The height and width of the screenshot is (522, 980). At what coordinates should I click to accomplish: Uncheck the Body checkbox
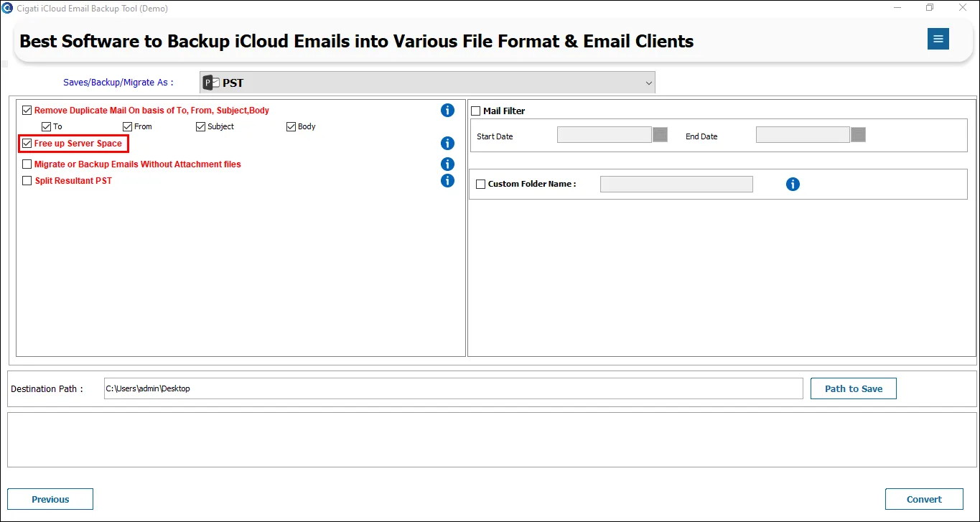coord(291,126)
